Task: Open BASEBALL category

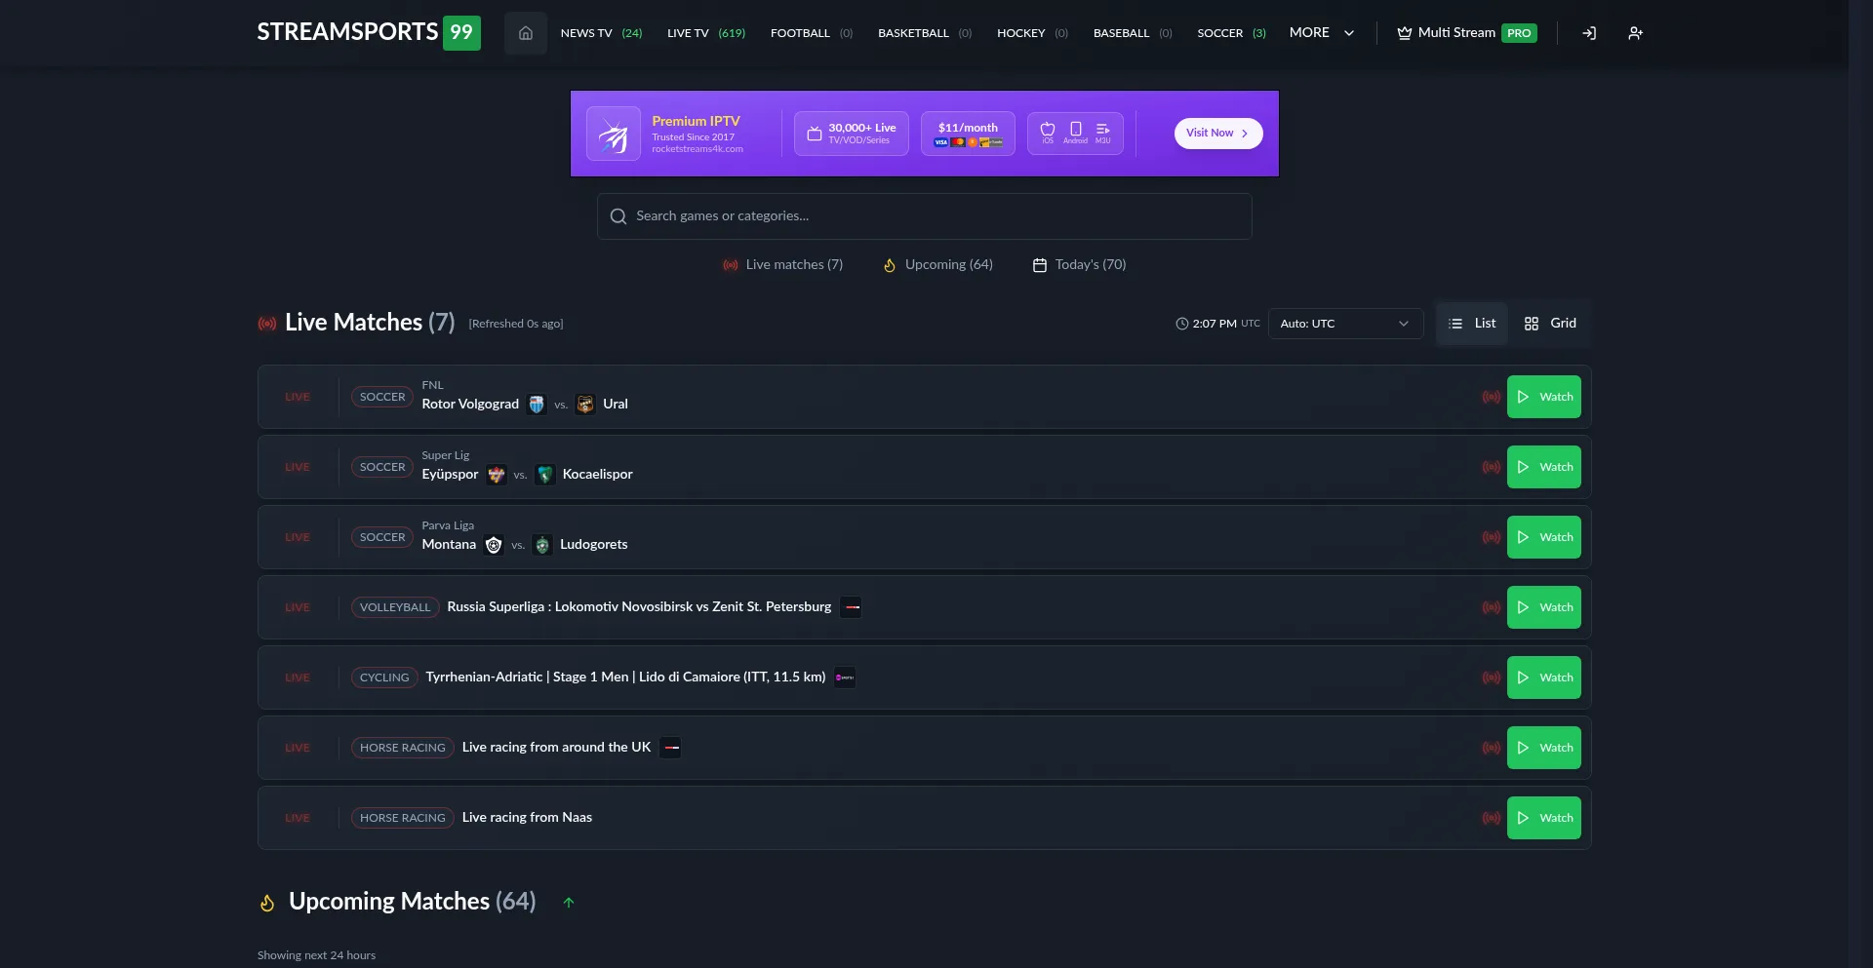Action: 1133,33
